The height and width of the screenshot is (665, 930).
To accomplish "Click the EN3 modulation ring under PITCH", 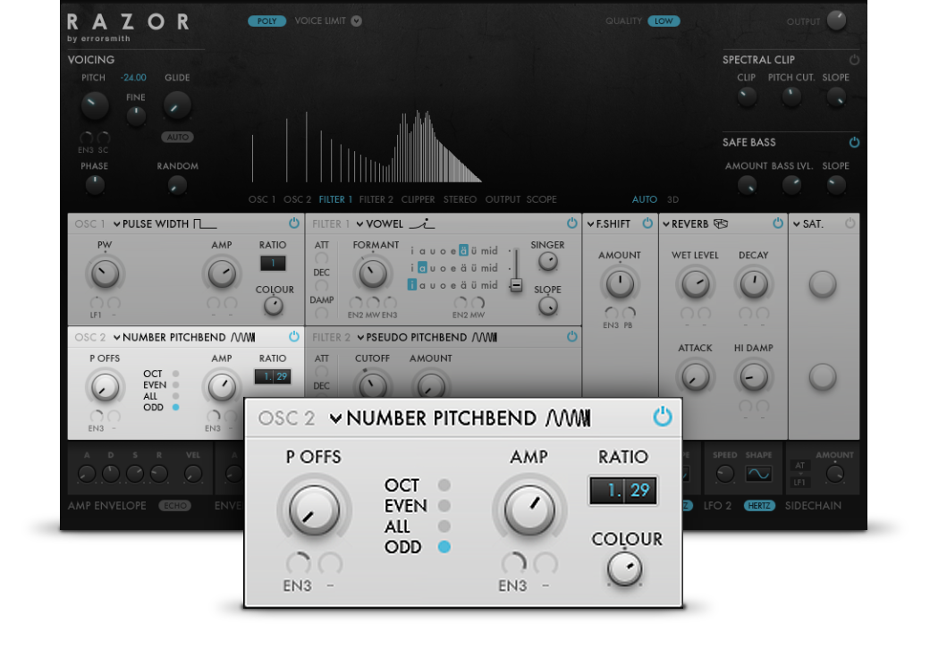I will coord(86,139).
